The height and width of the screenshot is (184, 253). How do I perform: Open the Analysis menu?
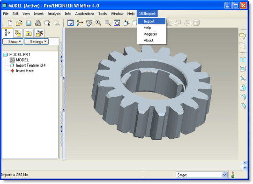click(54, 14)
